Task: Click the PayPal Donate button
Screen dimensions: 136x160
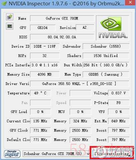Action: (12, 154)
